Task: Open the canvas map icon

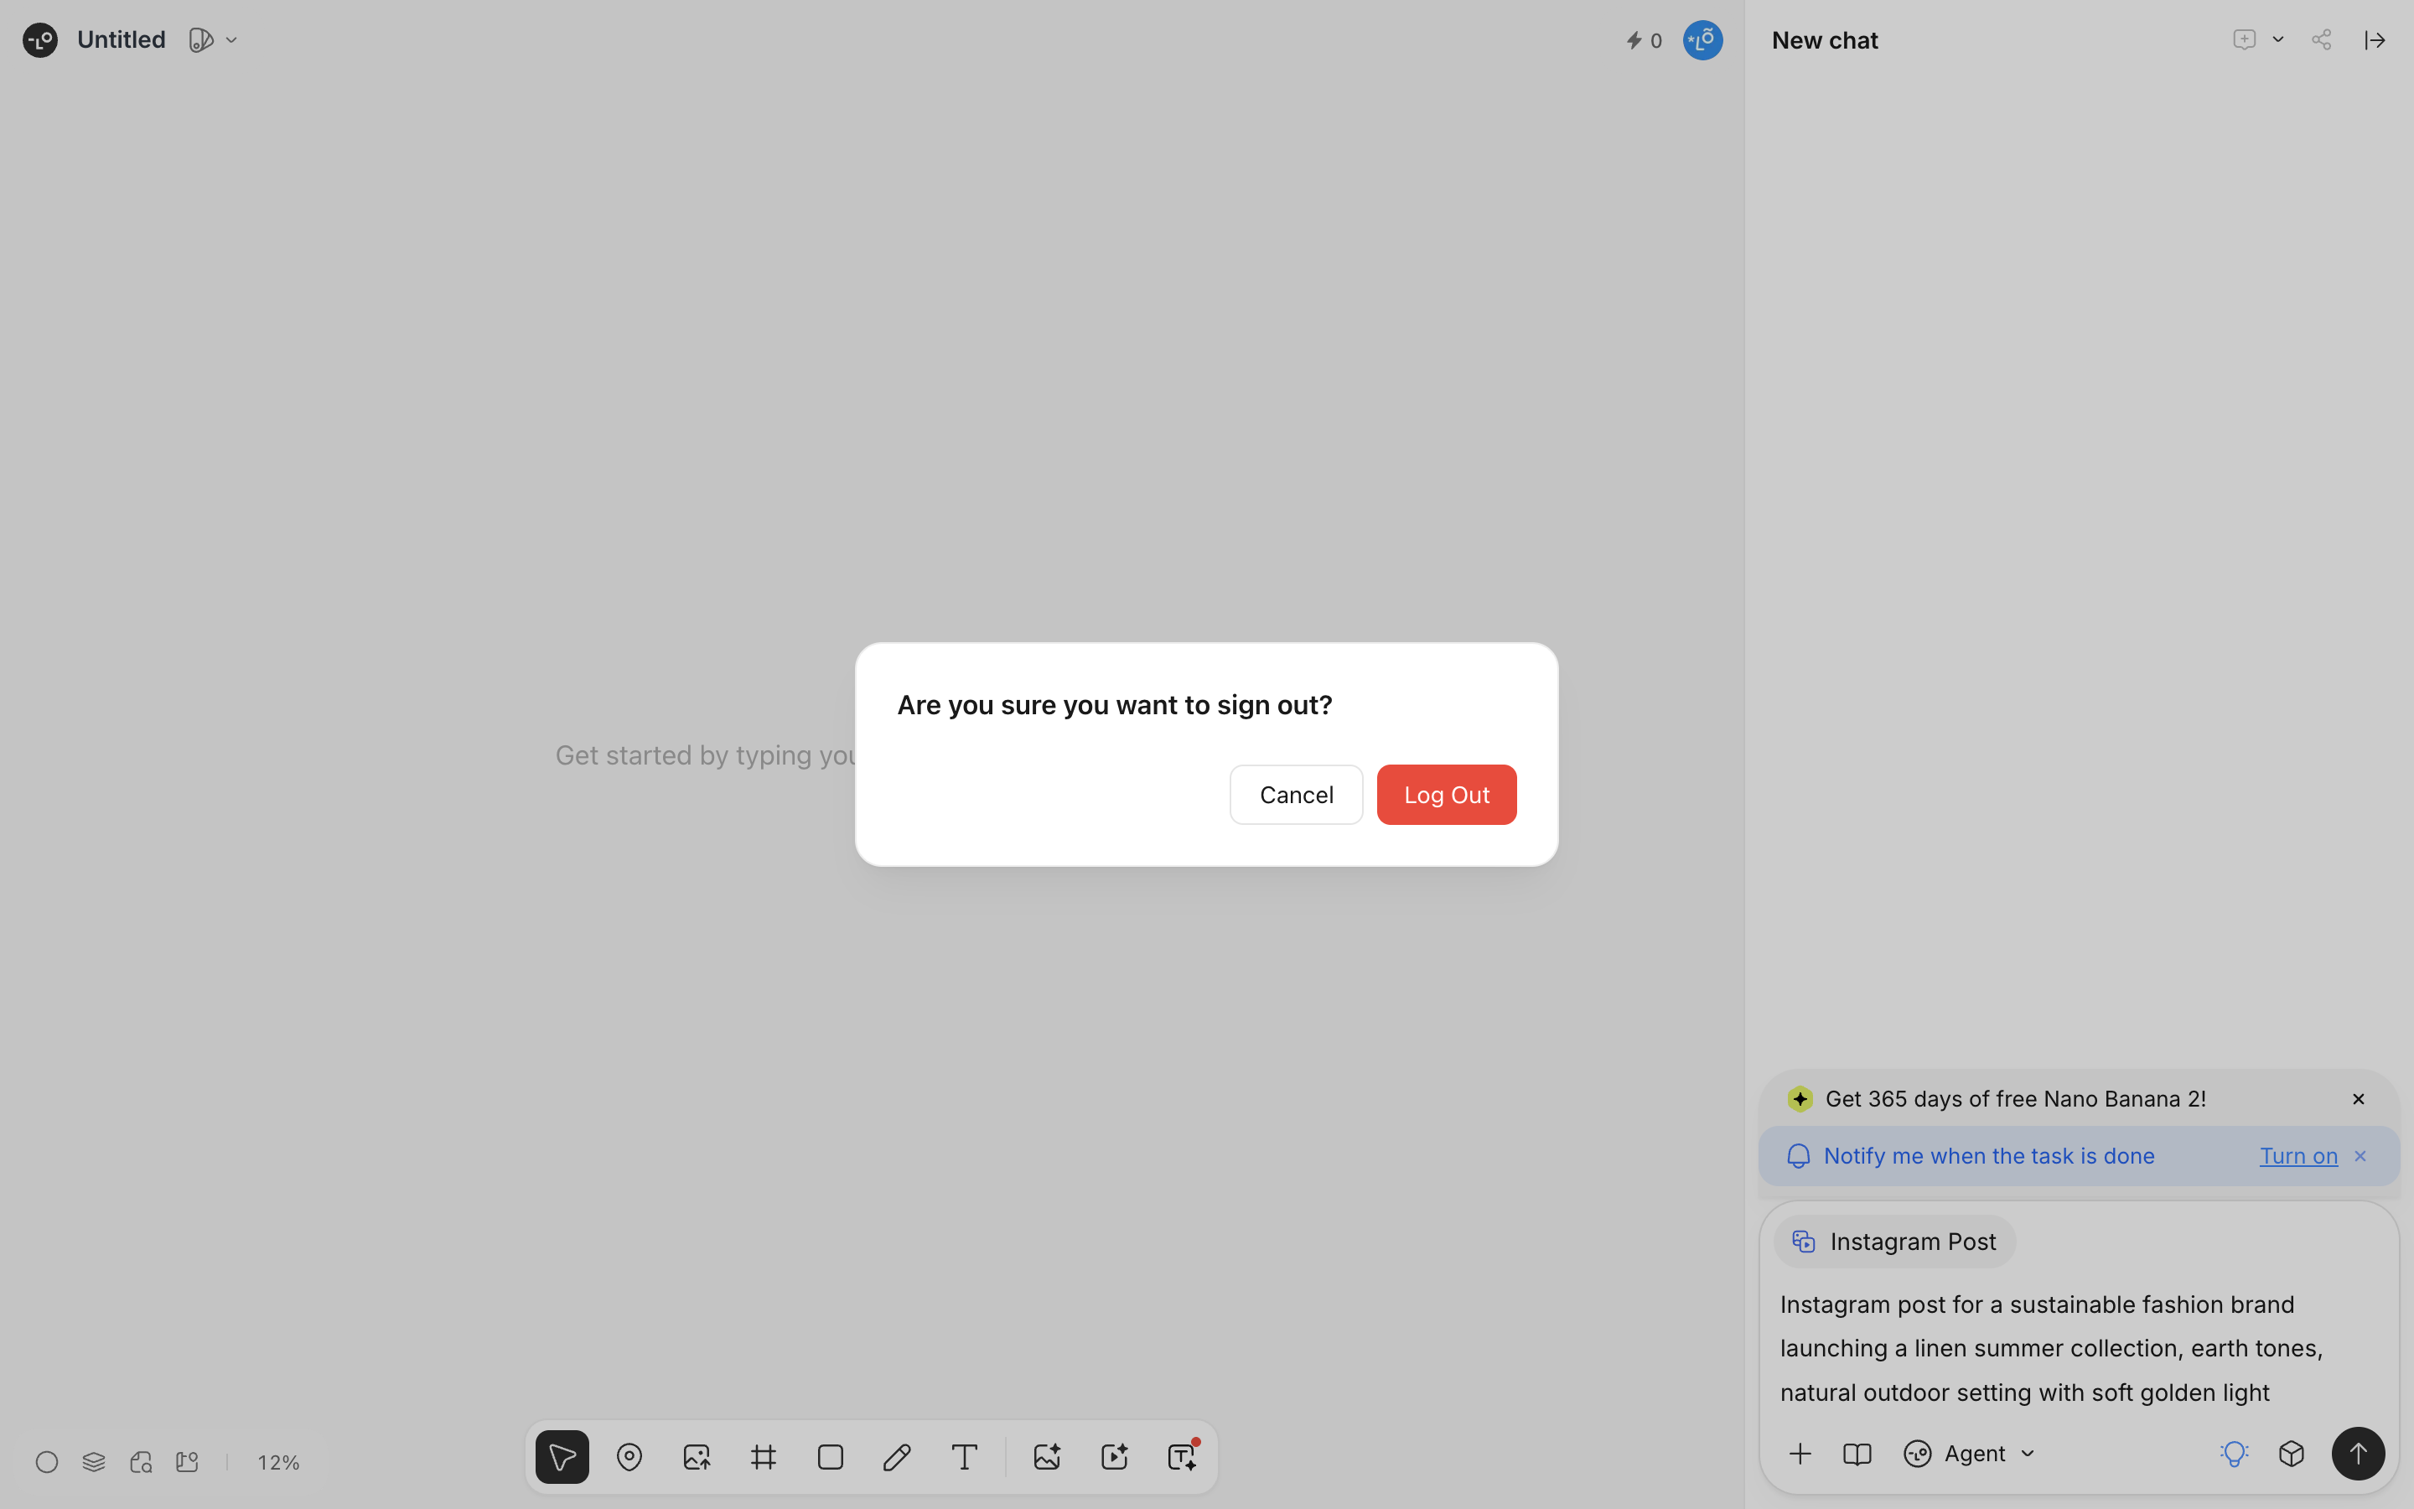Action: (x=188, y=1462)
